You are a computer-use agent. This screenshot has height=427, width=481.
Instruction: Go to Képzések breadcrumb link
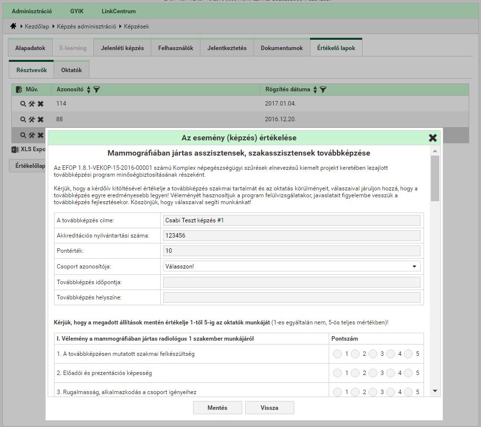coord(137,27)
